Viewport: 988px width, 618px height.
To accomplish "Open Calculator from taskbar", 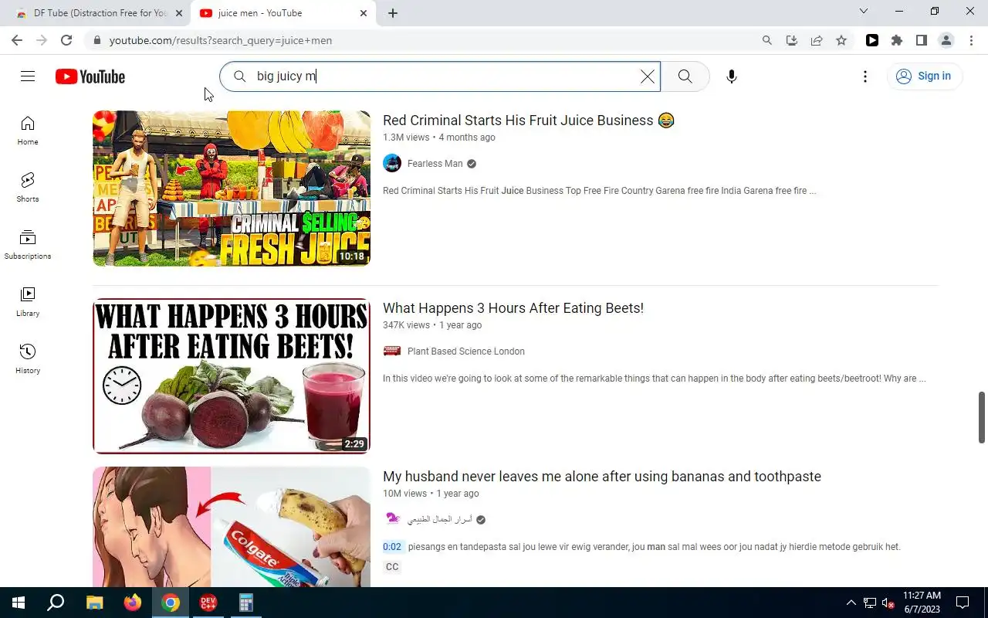I will [246, 603].
